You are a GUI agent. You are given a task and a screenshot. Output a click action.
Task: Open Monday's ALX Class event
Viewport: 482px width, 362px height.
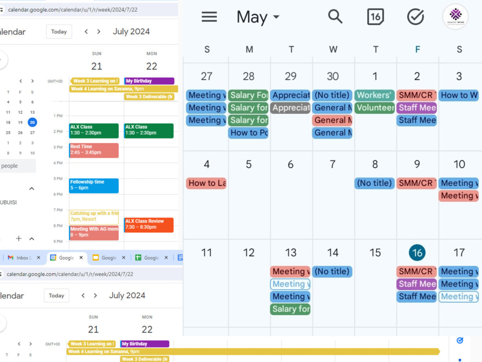tap(149, 130)
